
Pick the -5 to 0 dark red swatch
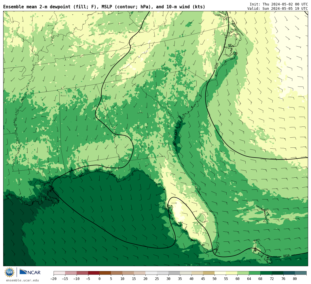click(x=94, y=273)
